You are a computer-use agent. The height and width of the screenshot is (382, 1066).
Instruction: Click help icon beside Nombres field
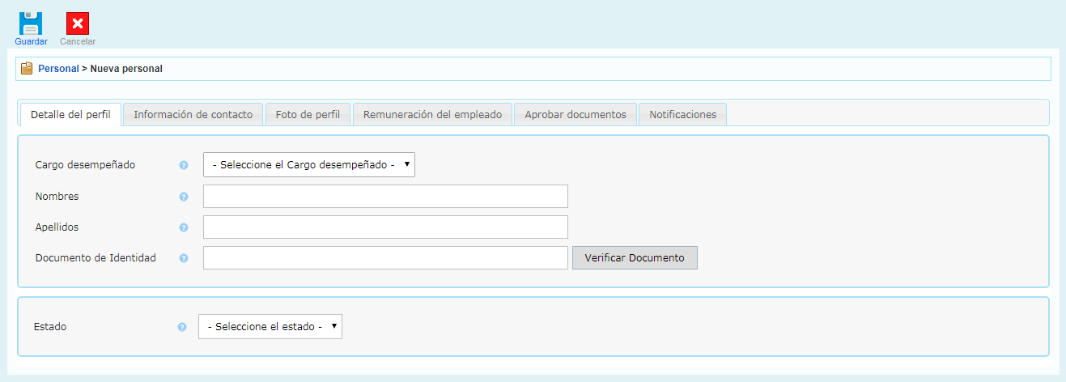click(184, 197)
